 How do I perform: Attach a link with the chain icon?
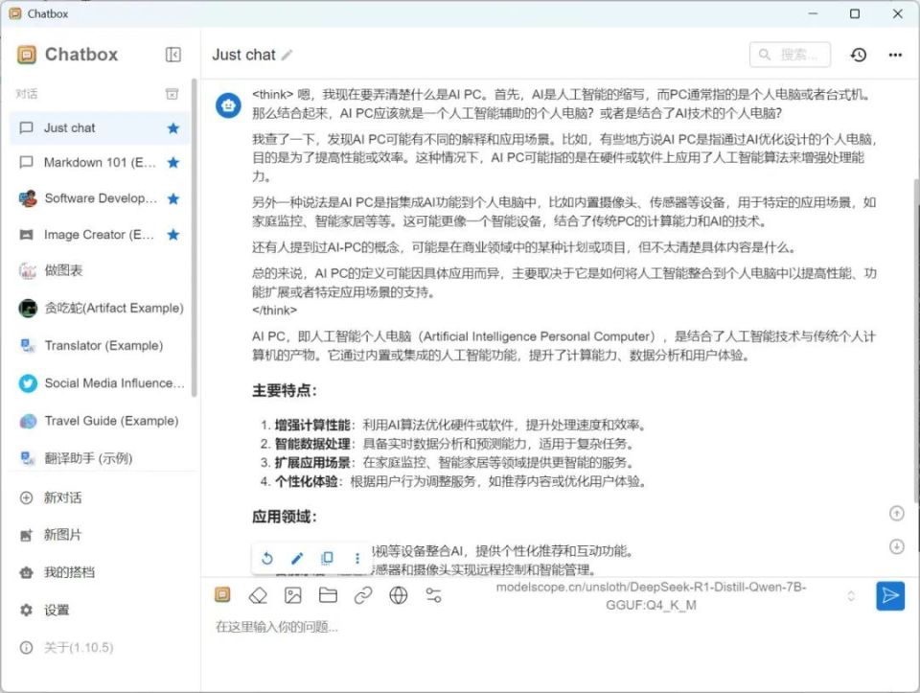pyautogui.click(x=363, y=595)
